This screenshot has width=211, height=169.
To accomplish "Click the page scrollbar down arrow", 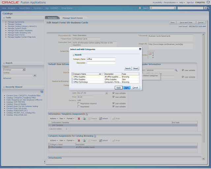I will click(x=203, y=159).
